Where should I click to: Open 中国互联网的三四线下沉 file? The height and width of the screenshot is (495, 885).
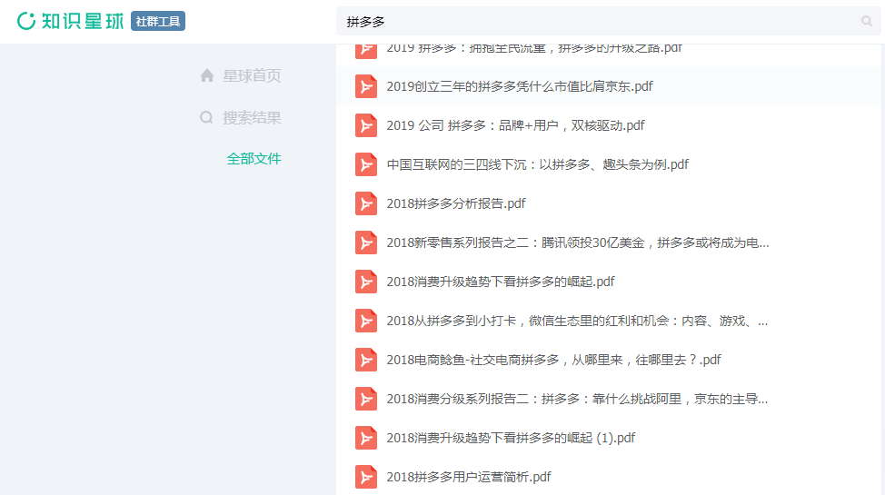point(537,164)
